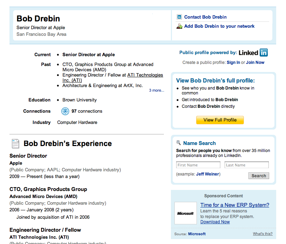Click '2009 — Present (less than a year)'
The image size is (286, 244).
pyautogui.click(x=45, y=177)
